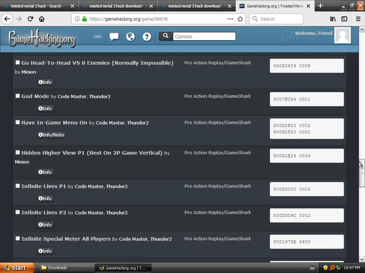The image size is (365, 273).
Task: Switch to the second 'twisted metal 3 hack download' tab
Action: click(x=118, y=6)
